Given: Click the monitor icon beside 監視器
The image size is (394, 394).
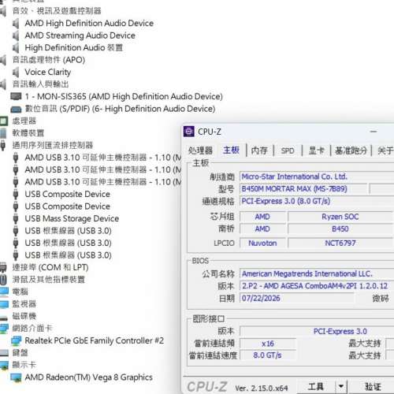Looking at the screenshot, I should [x=4, y=304].
